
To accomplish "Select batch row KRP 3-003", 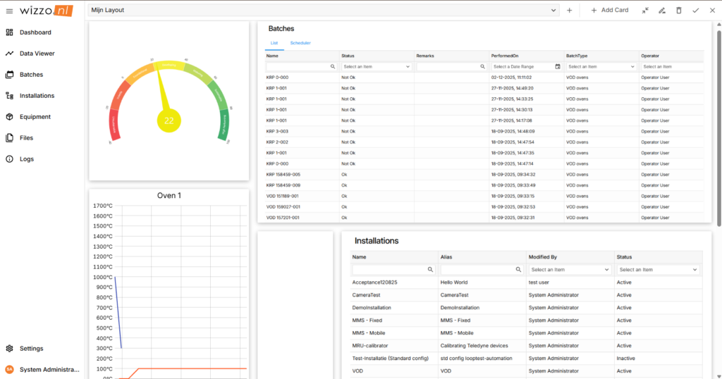I will (x=484, y=132).
